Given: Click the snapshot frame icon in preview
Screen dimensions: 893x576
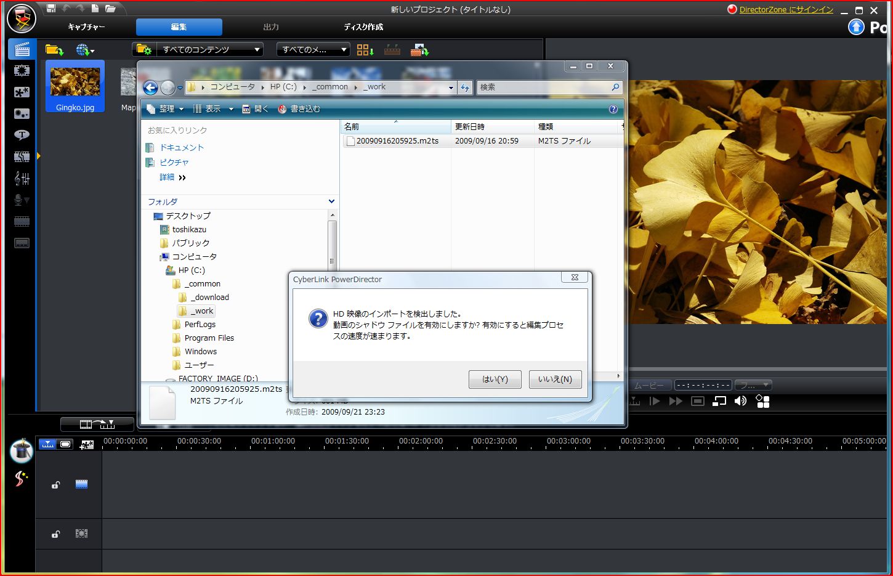Looking at the screenshot, I should (x=698, y=401).
